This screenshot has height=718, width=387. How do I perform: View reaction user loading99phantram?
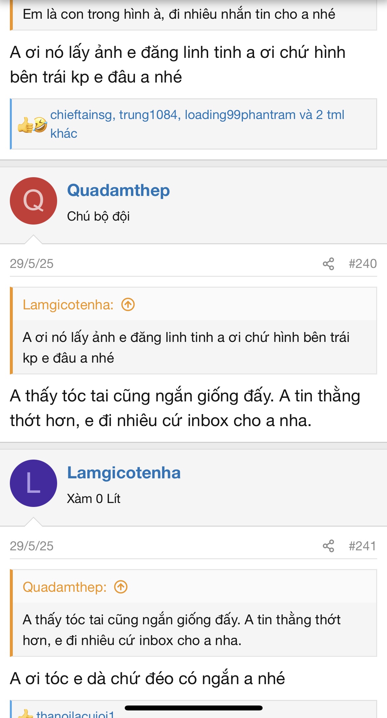pos(240,115)
